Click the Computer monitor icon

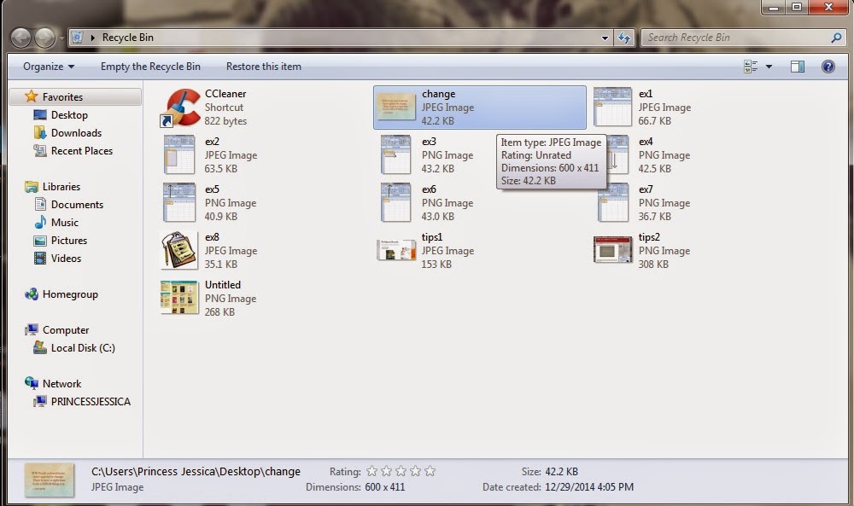tap(32, 329)
